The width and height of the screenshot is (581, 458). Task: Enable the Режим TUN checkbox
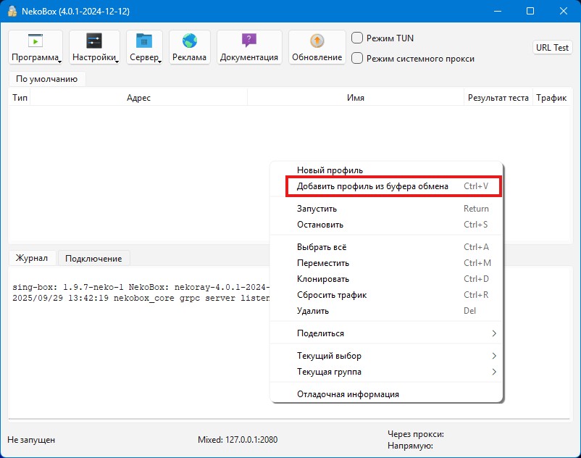[357, 38]
